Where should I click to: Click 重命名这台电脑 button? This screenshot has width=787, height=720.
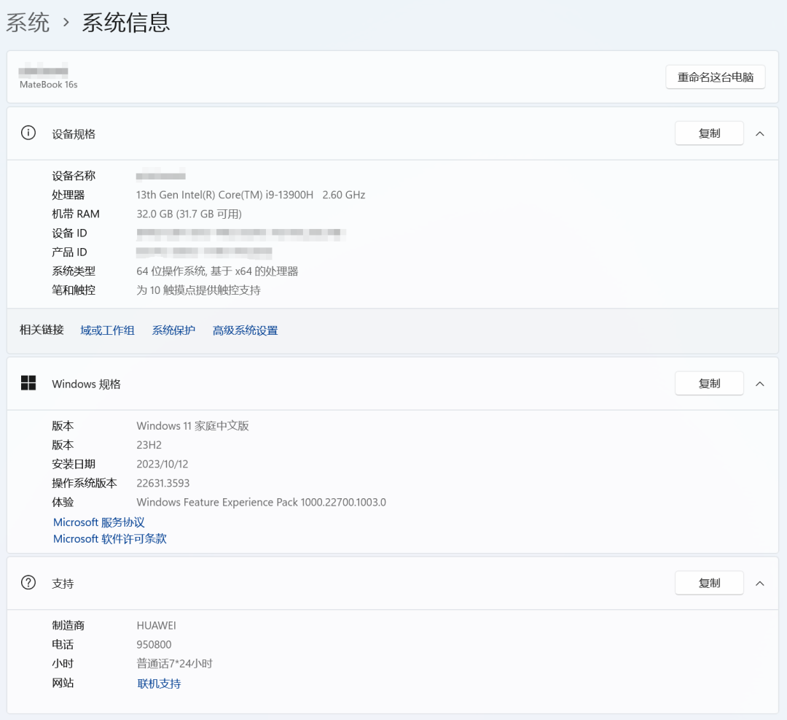click(x=716, y=77)
